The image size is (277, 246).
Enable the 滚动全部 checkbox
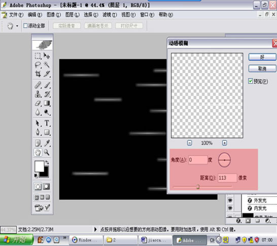click(x=25, y=26)
